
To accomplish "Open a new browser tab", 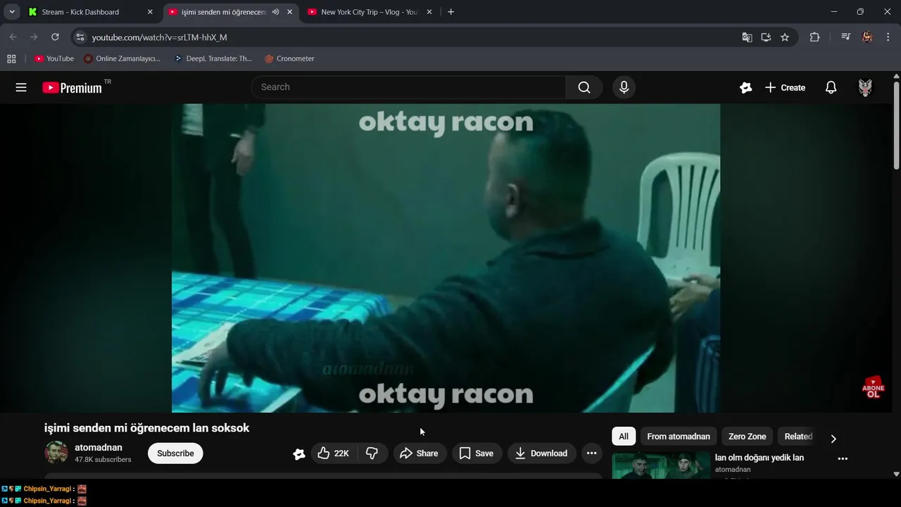I will pyautogui.click(x=450, y=12).
